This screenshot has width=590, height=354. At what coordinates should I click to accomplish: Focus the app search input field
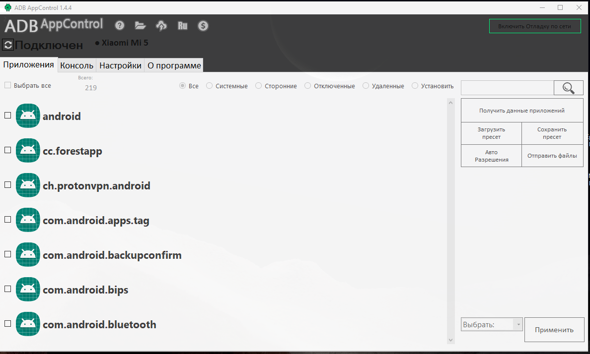point(507,88)
